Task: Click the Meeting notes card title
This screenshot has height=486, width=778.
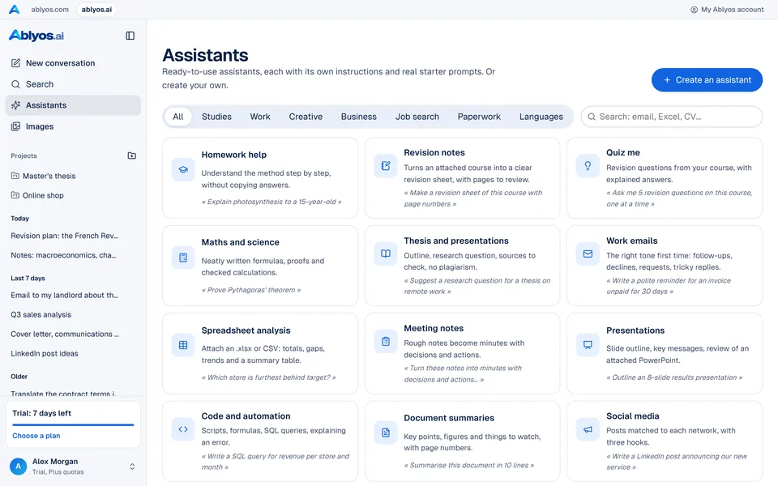Action: 434,328
